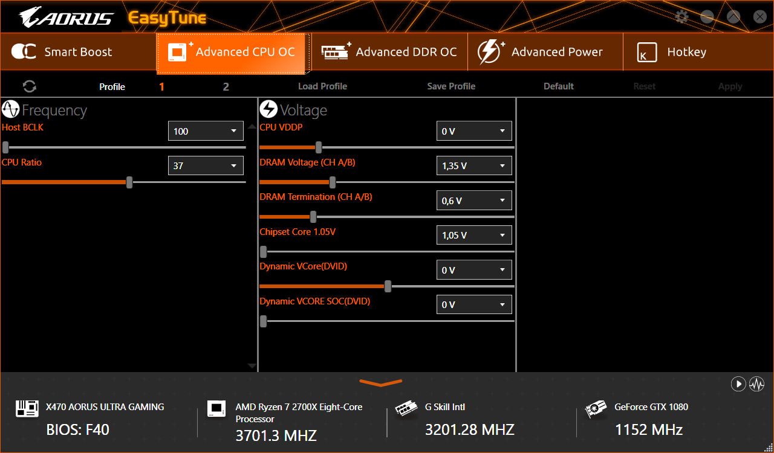
Task: Open the Host BCLK dropdown
Action: (206, 131)
